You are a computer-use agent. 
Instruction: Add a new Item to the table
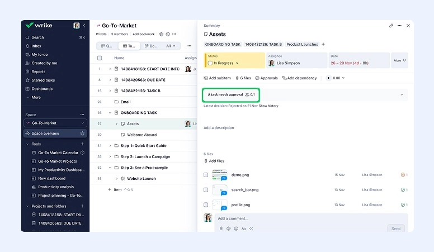(115, 190)
